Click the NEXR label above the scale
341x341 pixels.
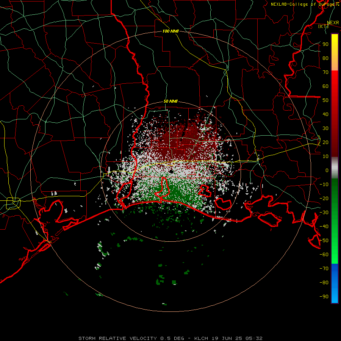coord(333,23)
